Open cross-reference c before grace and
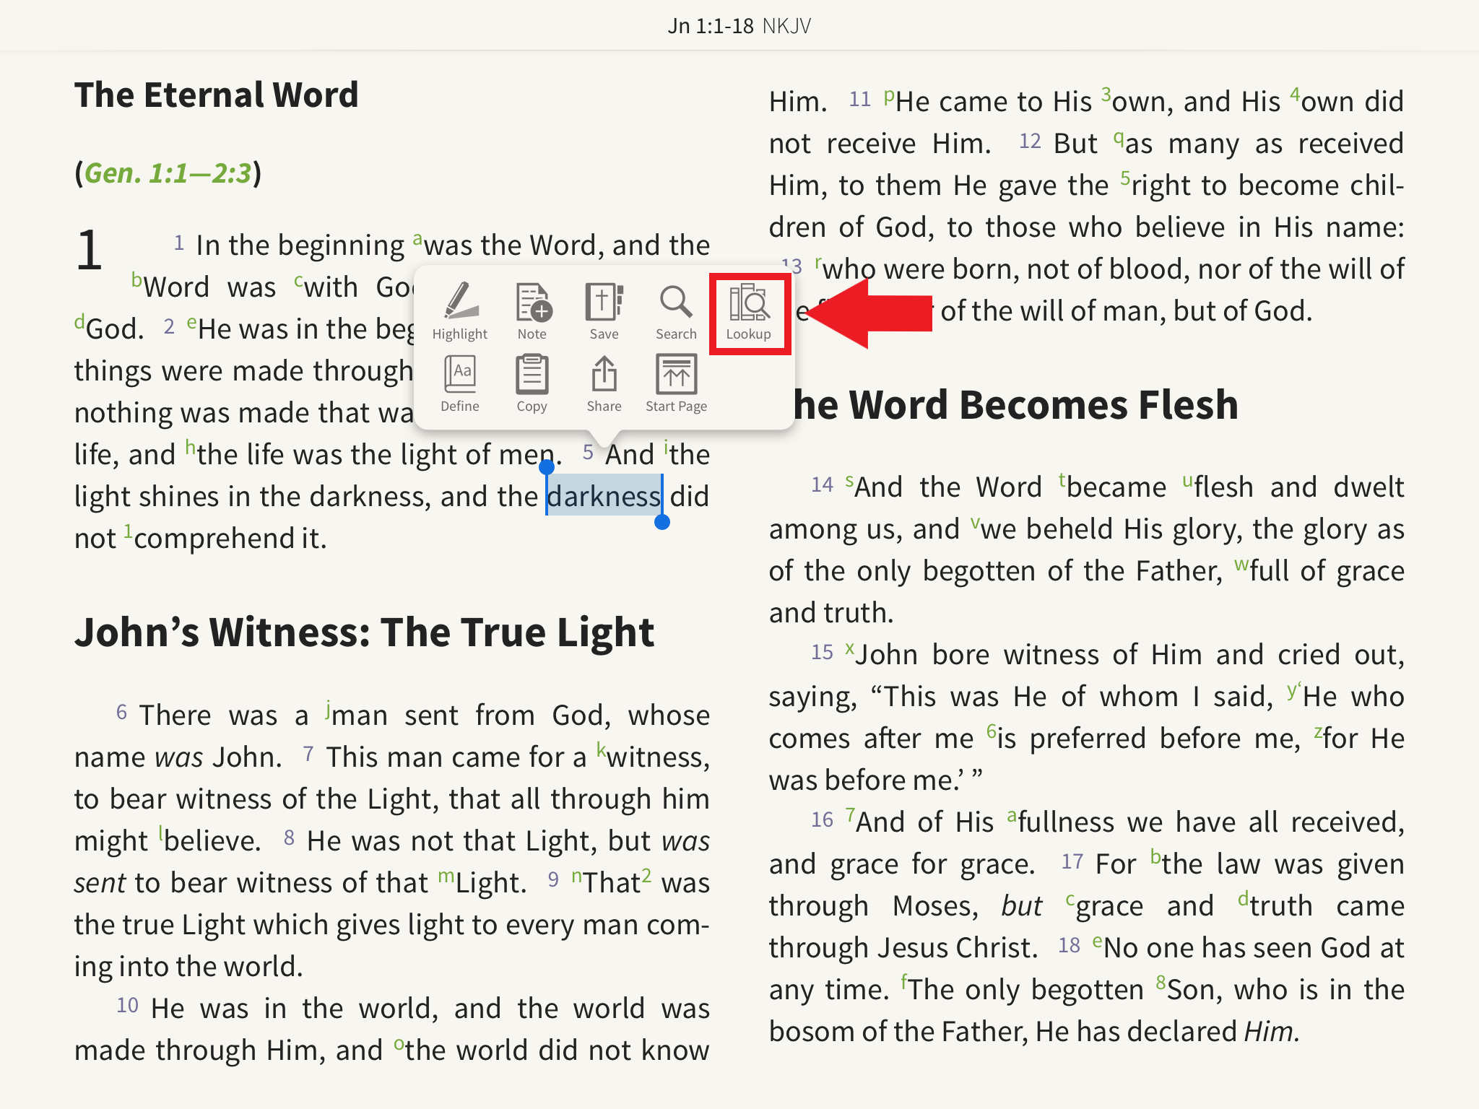The image size is (1479, 1109). (x=1070, y=900)
